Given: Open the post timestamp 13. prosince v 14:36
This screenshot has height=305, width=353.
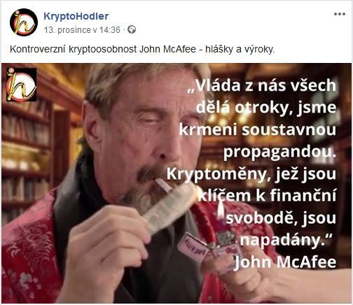Looking at the screenshot, I should coord(82,30).
